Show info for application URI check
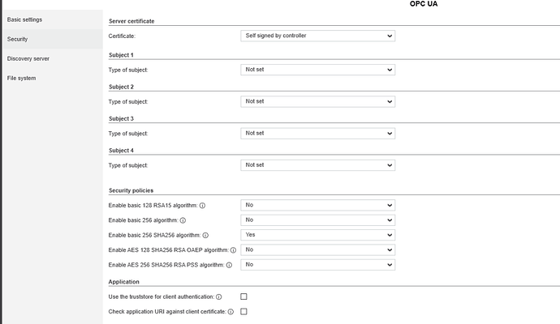The height and width of the screenshot is (324, 560). 230,312
